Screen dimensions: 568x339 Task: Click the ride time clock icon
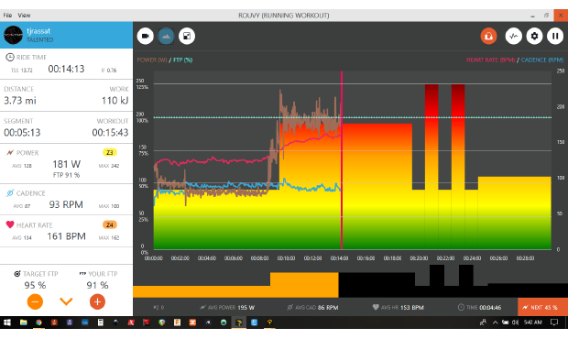pos(10,57)
